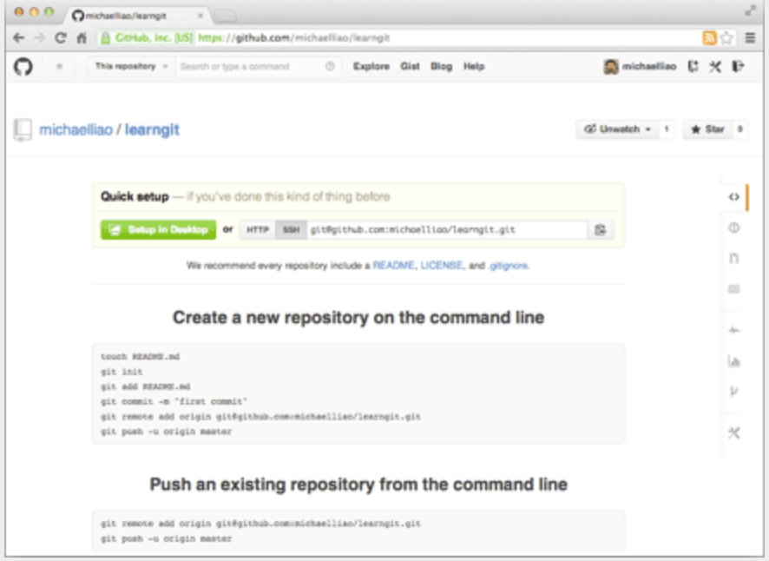
Task: Click the browser address bar URL
Action: (x=294, y=38)
